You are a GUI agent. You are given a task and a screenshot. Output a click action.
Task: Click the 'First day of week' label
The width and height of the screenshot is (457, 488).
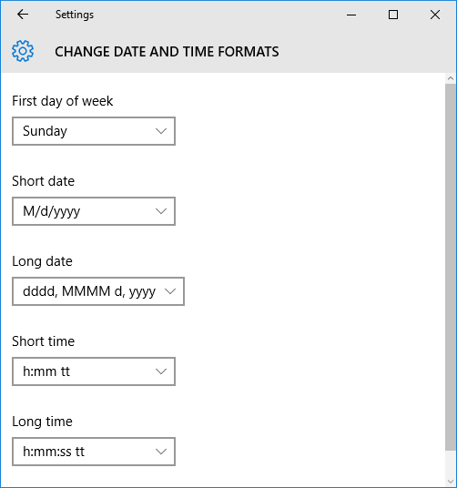point(62,101)
